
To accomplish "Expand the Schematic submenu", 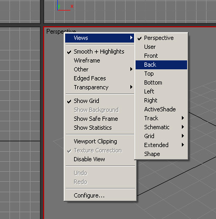I will pyautogui.click(x=161, y=127).
